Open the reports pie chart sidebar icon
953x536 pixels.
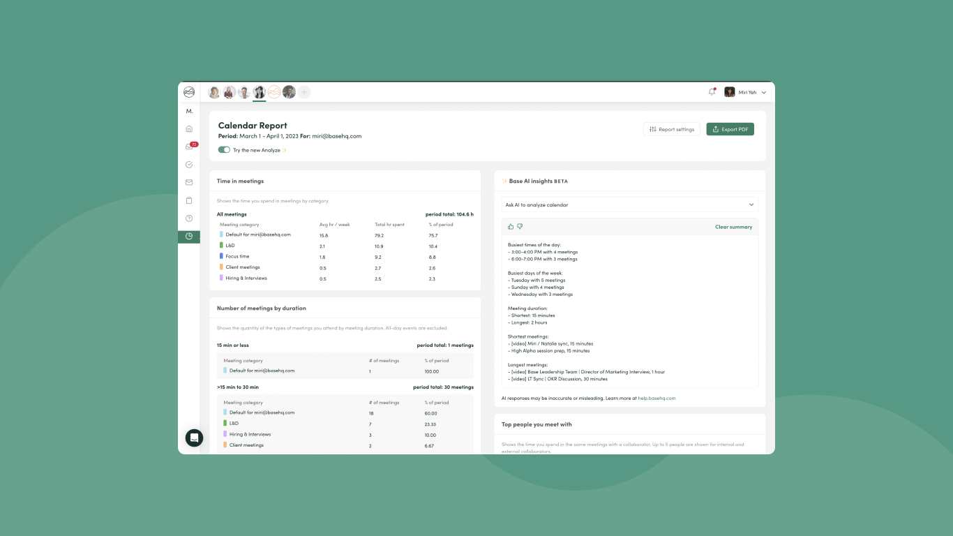pyautogui.click(x=188, y=236)
